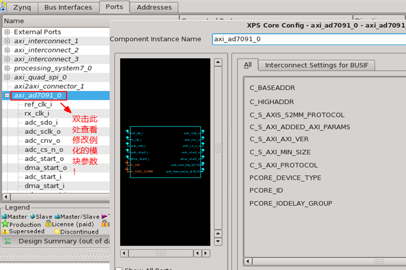The image size is (406, 270).
Task: Click the Discontinued legend icon
Action: click(x=57, y=232)
